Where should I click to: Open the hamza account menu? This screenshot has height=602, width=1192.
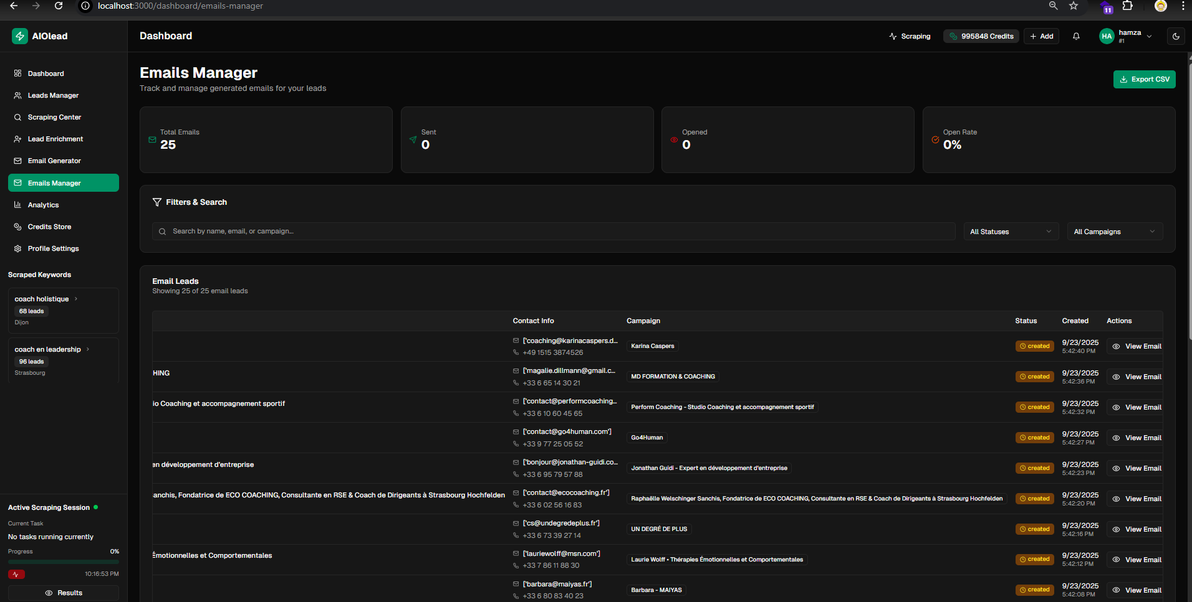[x=1126, y=36]
